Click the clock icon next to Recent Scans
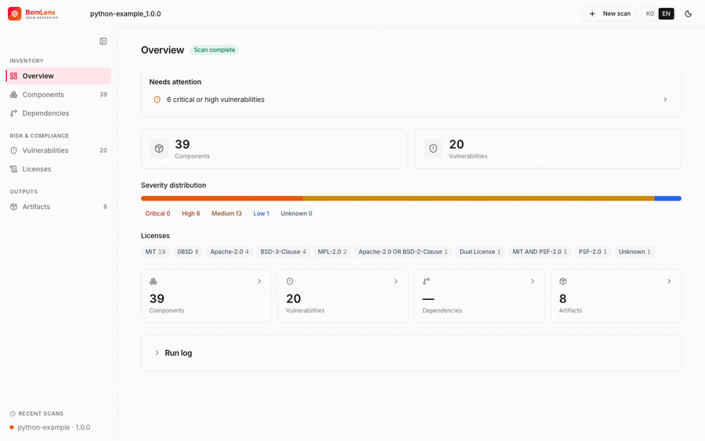The image size is (705, 441). tap(13, 414)
